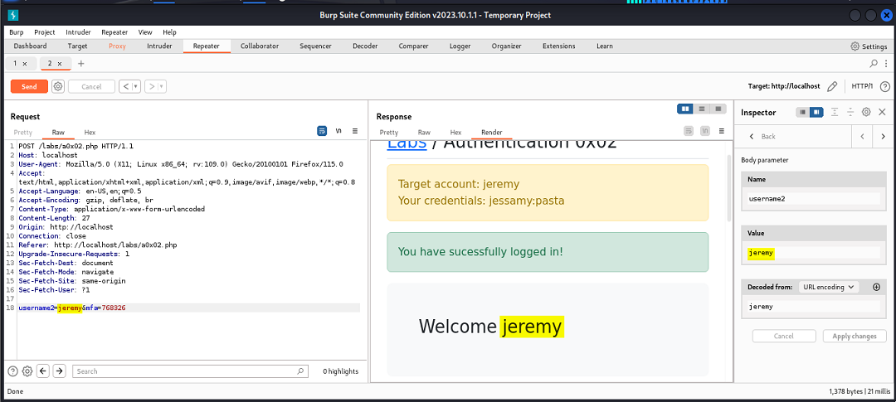Click the Burp Suite lightning logo in title bar
The height and width of the screenshot is (402, 896).
[14, 16]
